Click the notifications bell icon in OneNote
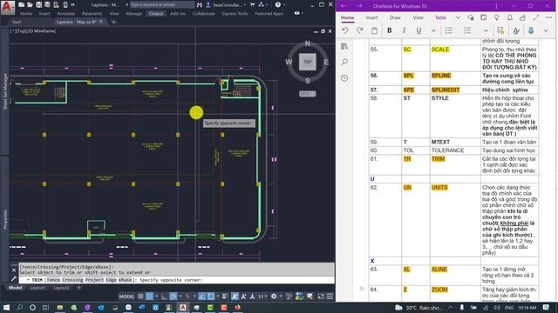This screenshot has width=558, height=313. 509,17
